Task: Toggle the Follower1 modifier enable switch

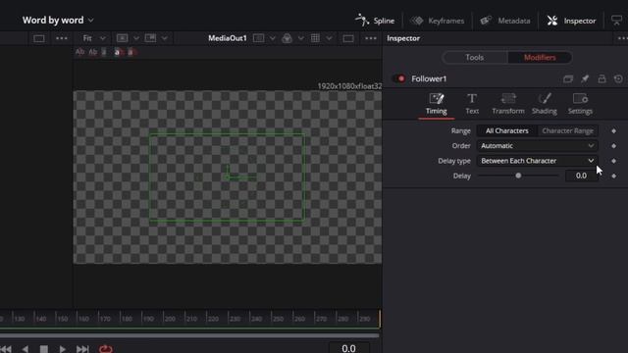Action: [x=399, y=78]
